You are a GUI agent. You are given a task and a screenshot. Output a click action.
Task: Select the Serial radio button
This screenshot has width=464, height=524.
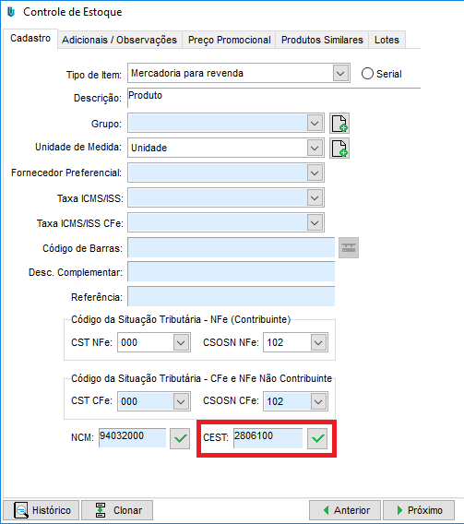tap(367, 74)
